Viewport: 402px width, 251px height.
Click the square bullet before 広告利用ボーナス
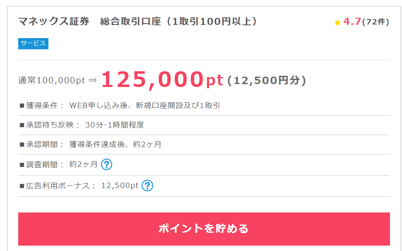coord(22,186)
